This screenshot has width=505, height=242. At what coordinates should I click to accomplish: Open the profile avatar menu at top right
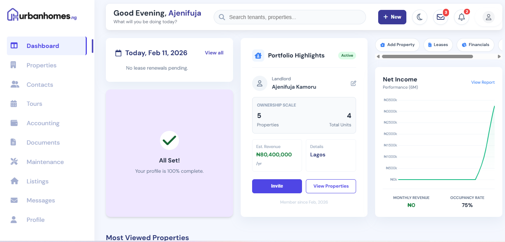(488, 17)
